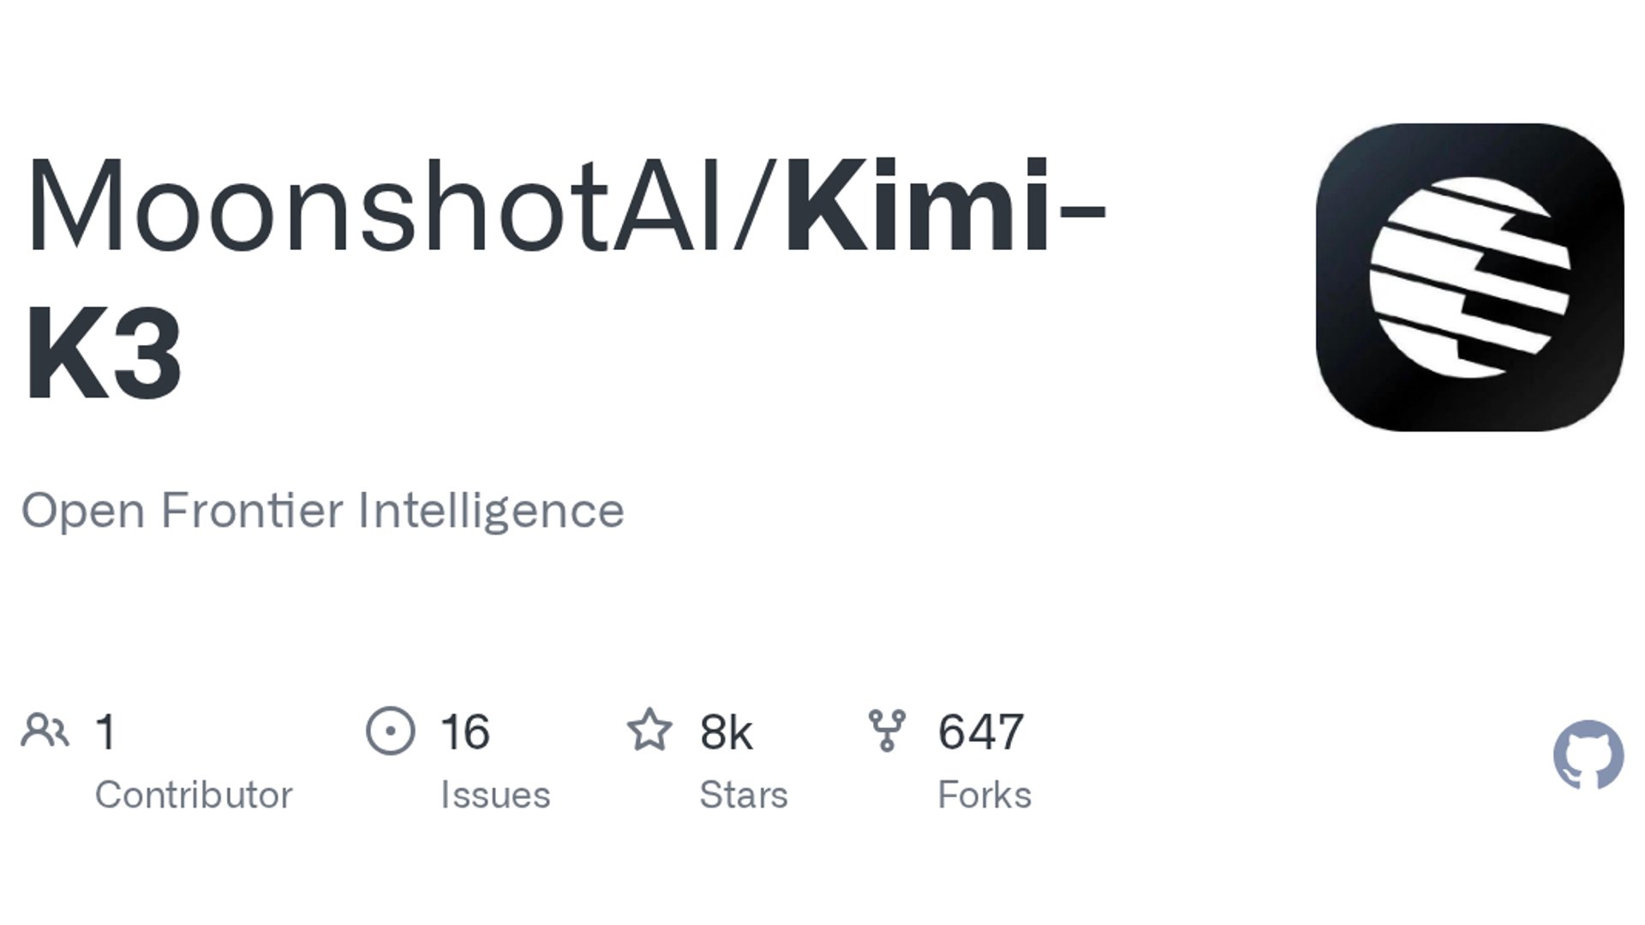
Task: Click the Issues label
Action: [495, 795]
